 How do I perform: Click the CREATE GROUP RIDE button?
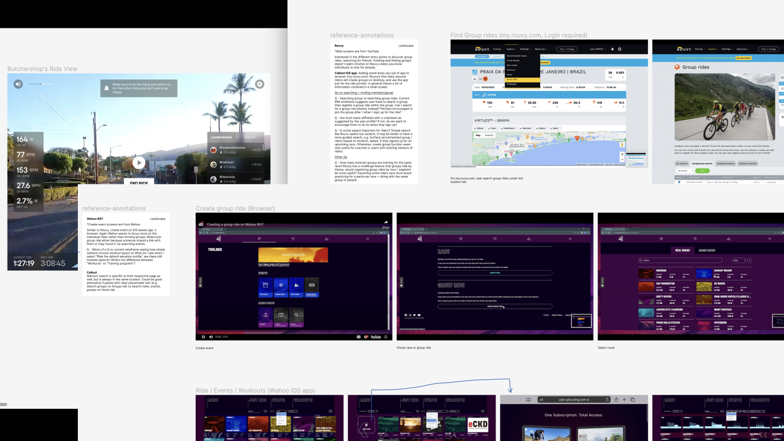point(495,307)
